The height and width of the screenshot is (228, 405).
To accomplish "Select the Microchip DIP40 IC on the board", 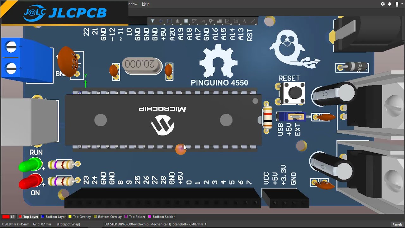I will click(x=163, y=120).
